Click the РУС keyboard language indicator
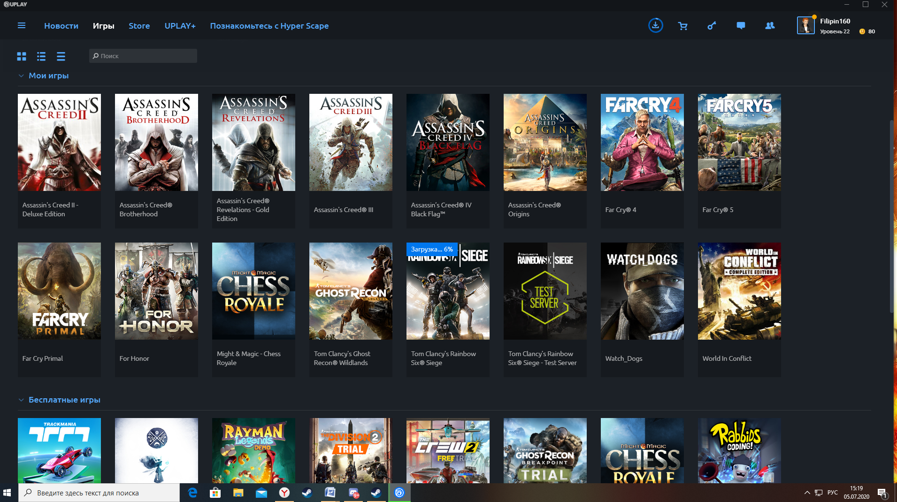Screen dimensions: 897x502 (832, 493)
